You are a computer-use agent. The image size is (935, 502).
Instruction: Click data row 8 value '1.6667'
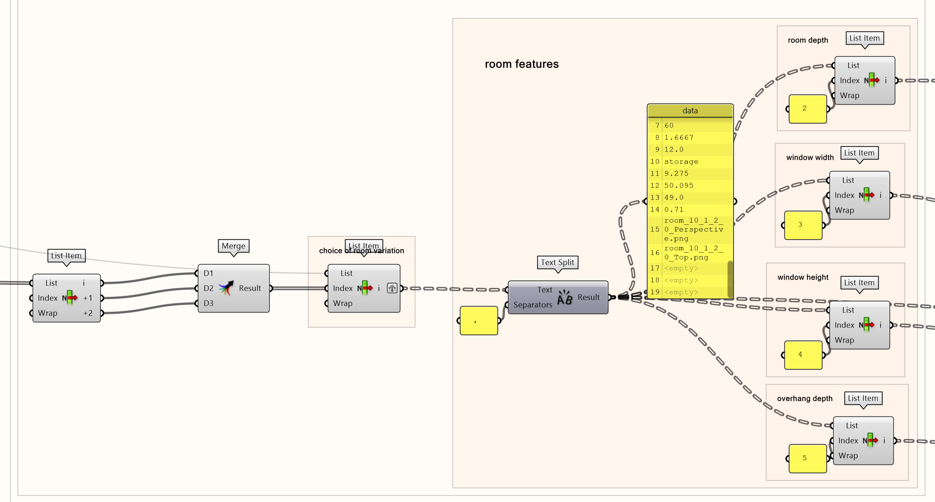679,138
